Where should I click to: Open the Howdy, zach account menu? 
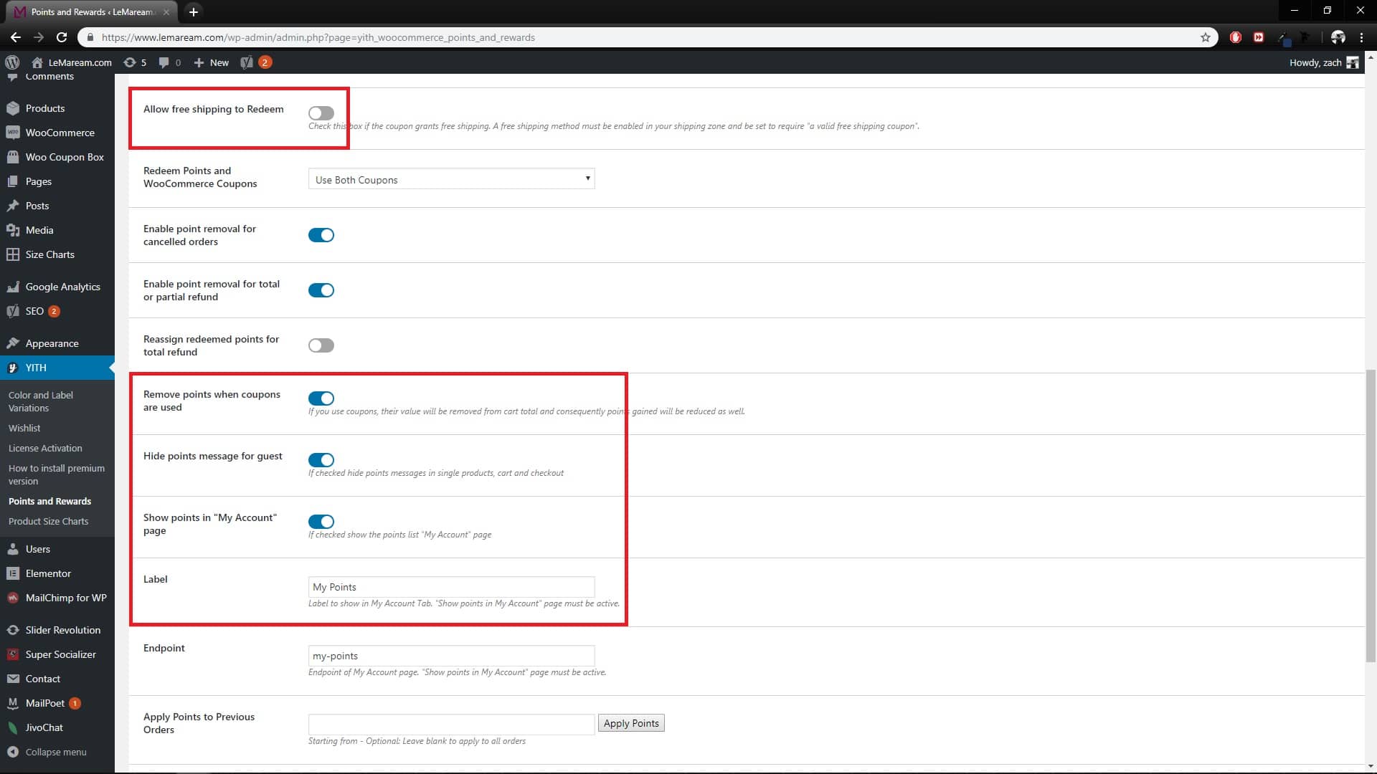tap(1324, 62)
